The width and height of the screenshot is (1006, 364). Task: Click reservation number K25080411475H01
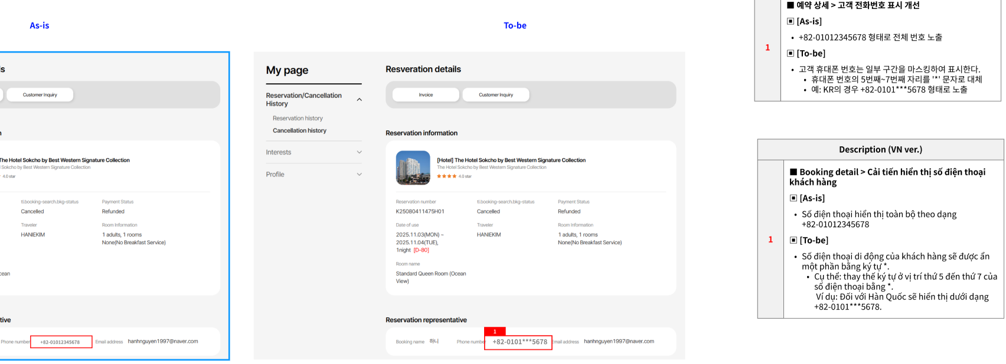pos(420,211)
